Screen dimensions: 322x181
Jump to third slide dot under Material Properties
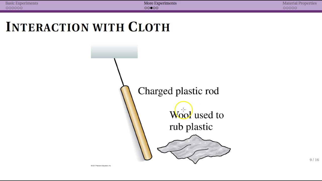tap(290, 8)
